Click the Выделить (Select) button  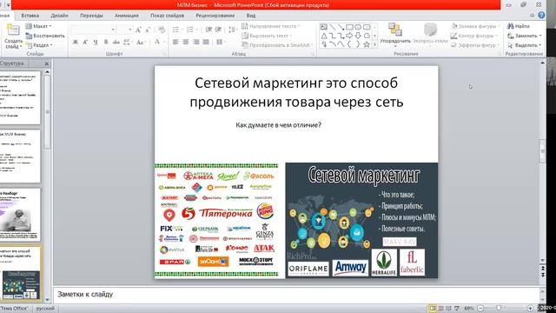(525, 45)
